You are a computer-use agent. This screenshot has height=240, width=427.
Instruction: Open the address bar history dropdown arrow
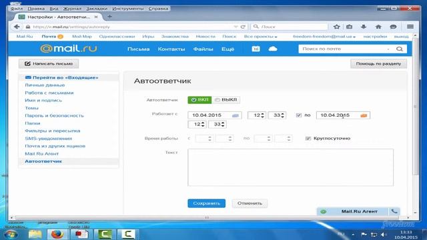(236, 27)
